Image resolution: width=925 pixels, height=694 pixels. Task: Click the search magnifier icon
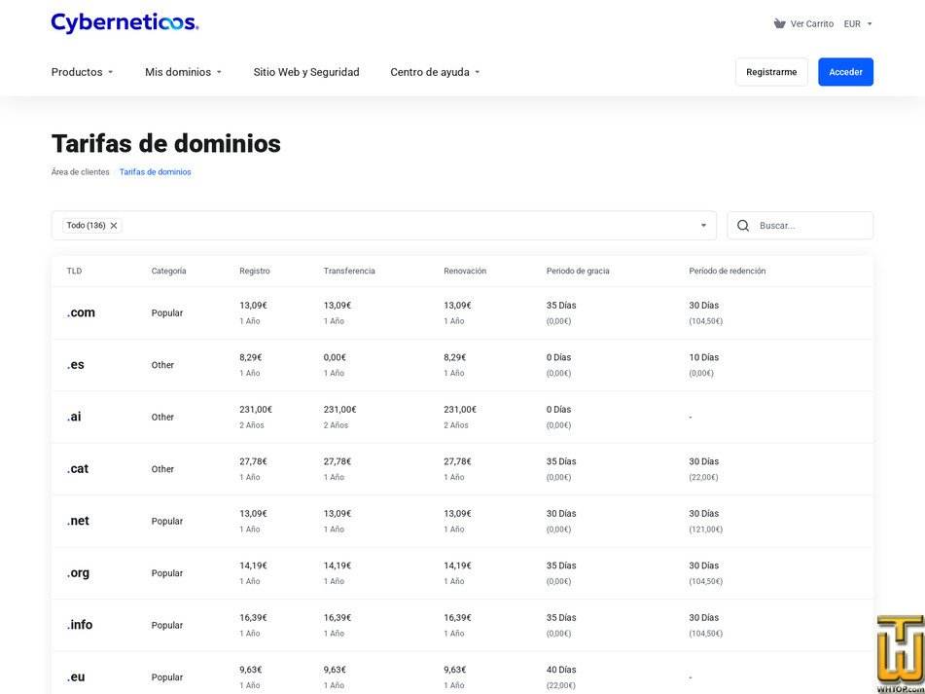point(743,226)
